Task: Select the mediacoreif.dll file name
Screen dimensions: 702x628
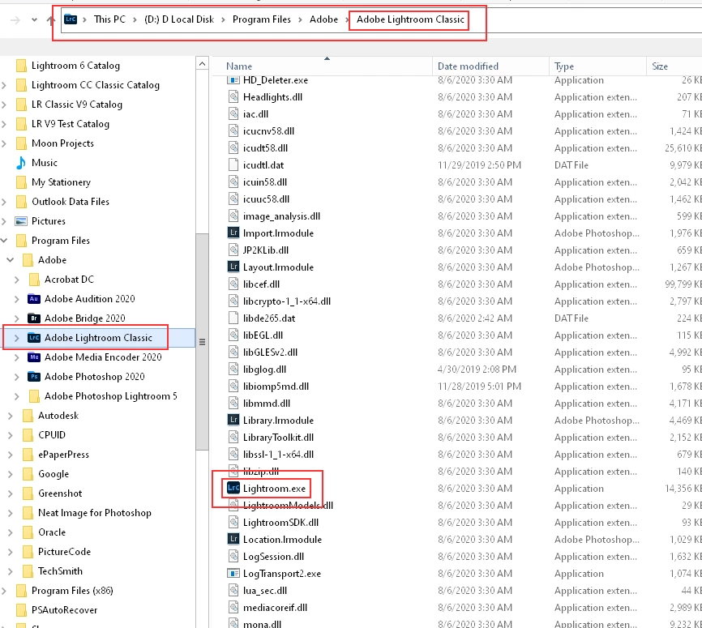Action: [x=275, y=608]
